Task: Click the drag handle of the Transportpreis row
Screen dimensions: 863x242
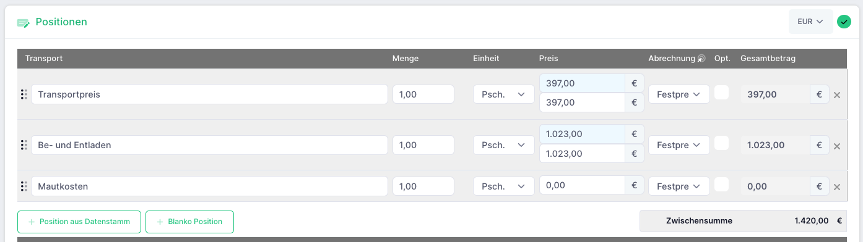Action: click(x=24, y=94)
